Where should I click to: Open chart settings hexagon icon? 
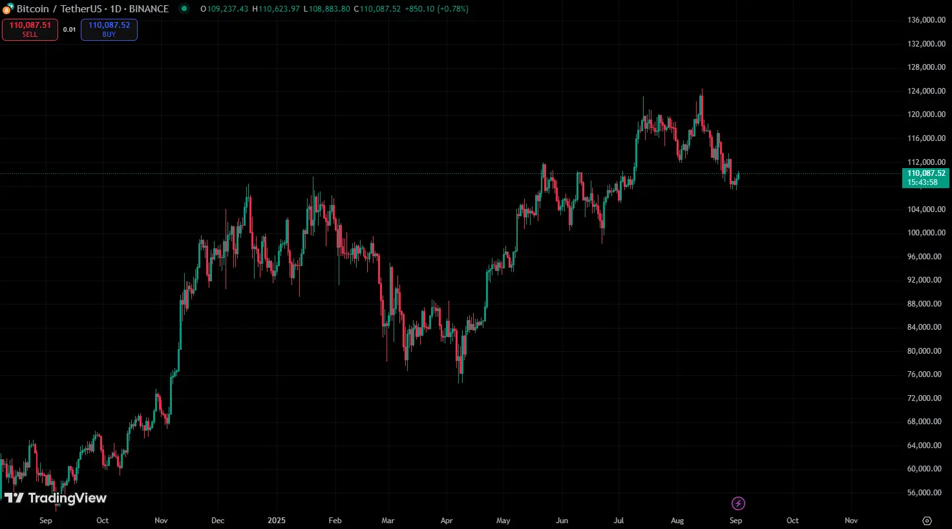tap(927, 521)
